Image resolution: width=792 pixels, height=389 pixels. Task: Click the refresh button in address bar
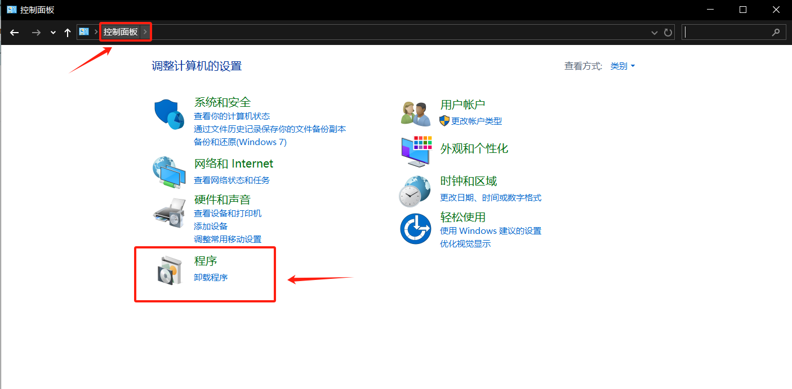coord(668,33)
